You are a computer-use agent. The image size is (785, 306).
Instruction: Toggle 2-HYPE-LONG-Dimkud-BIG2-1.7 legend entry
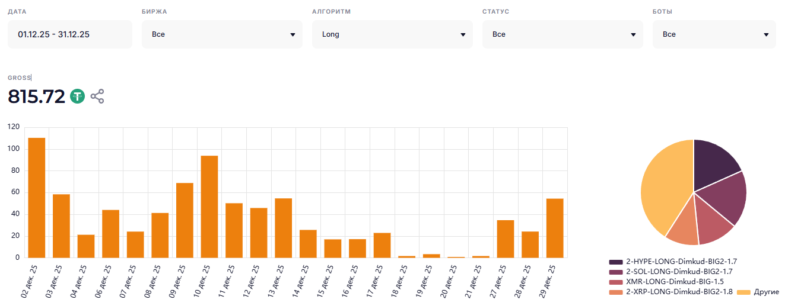tap(672, 261)
